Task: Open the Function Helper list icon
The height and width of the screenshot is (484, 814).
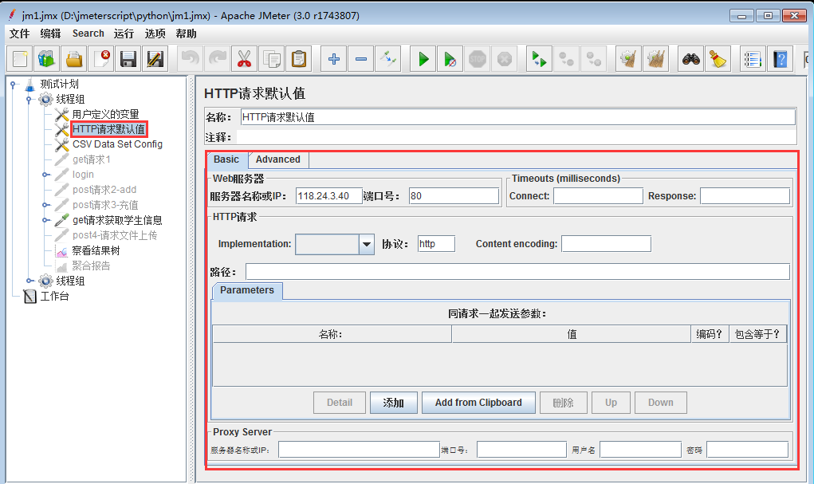Action: pos(753,59)
